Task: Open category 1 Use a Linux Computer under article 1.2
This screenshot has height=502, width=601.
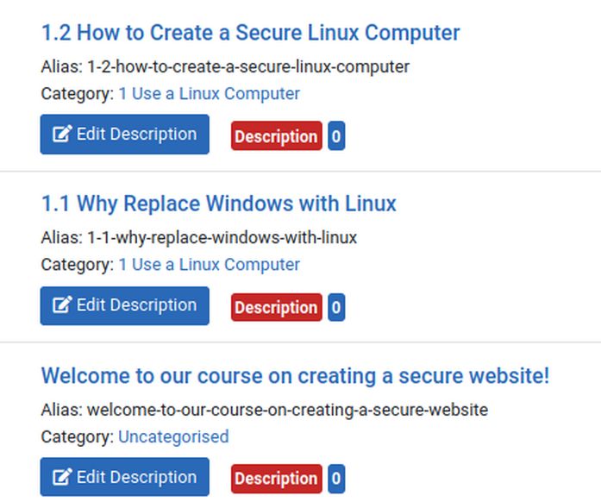Action: [x=209, y=93]
